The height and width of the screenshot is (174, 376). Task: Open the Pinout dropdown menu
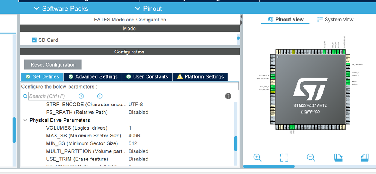click(148, 8)
